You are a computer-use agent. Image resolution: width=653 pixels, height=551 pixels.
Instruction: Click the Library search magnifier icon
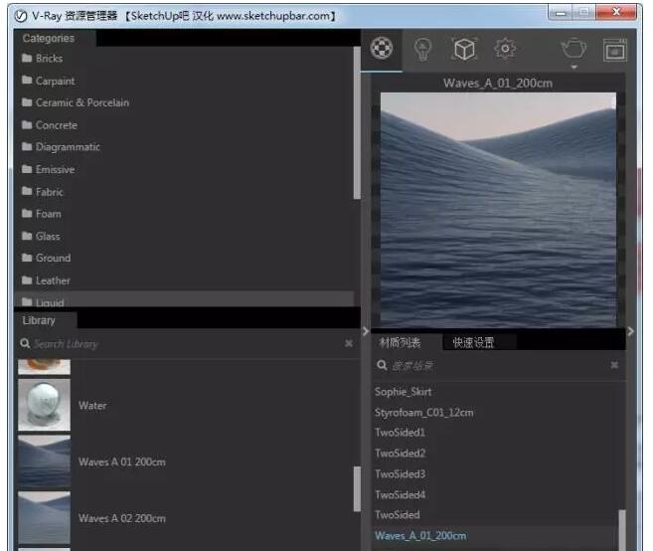point(25,343)
